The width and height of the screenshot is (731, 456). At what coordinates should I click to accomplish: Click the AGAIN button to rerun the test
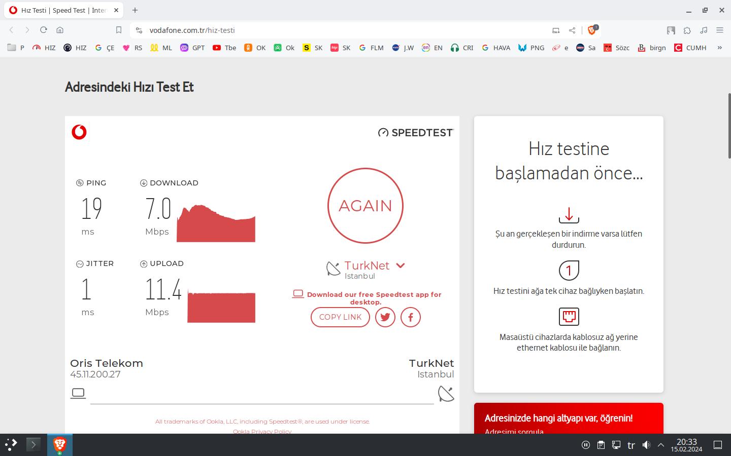365,206
